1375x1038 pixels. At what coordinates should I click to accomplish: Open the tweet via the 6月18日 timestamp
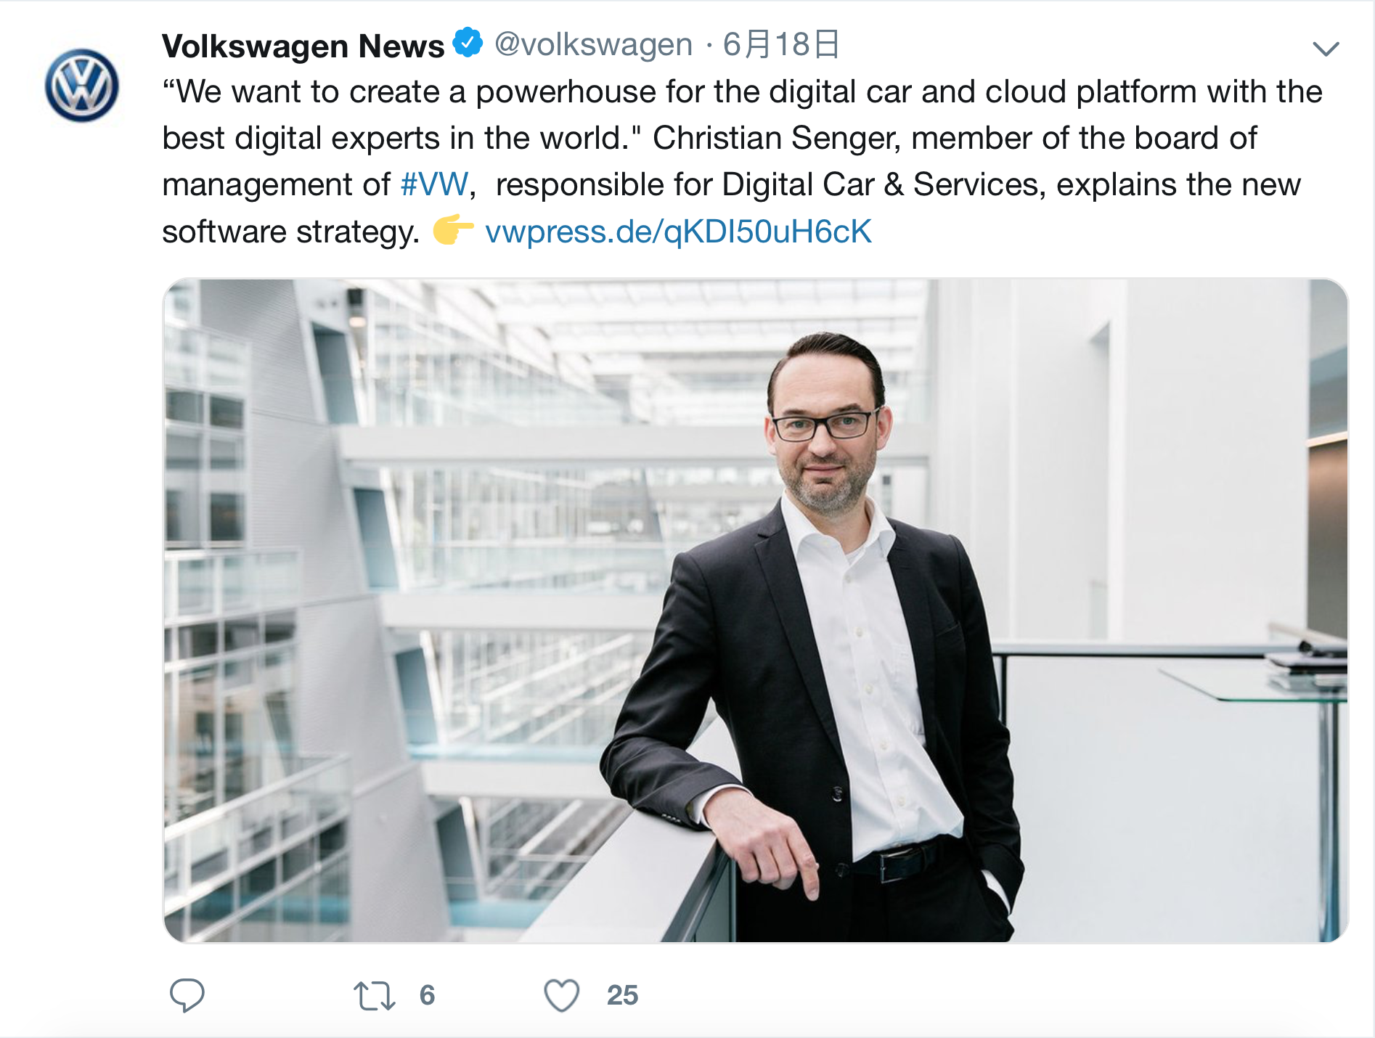pos(781,44)
